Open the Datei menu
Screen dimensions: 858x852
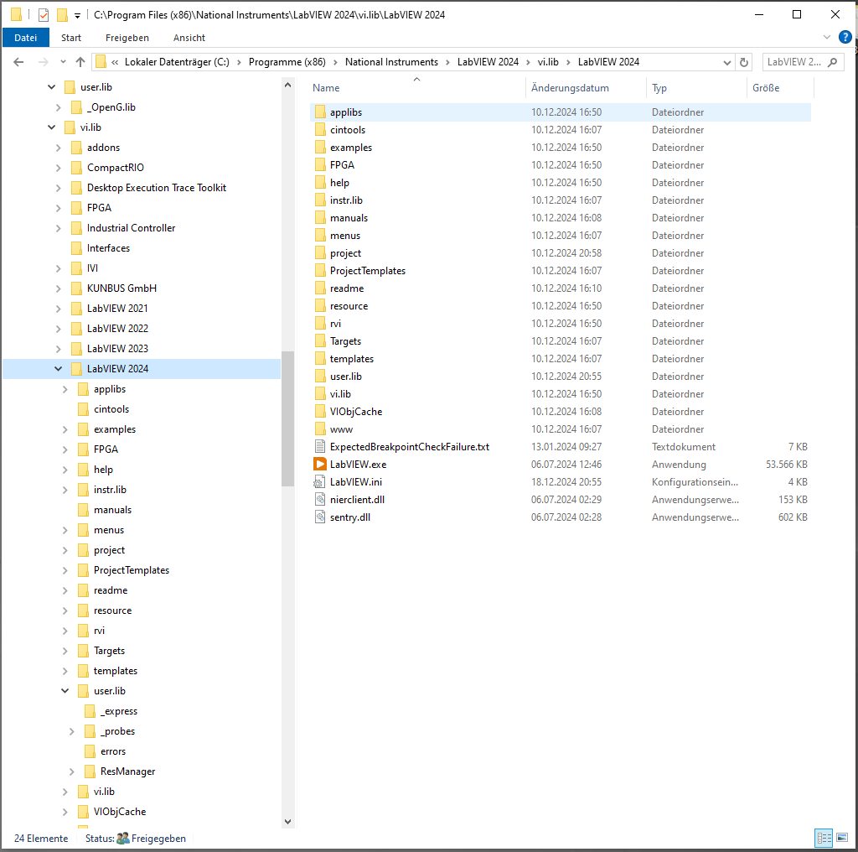point(26,38)
